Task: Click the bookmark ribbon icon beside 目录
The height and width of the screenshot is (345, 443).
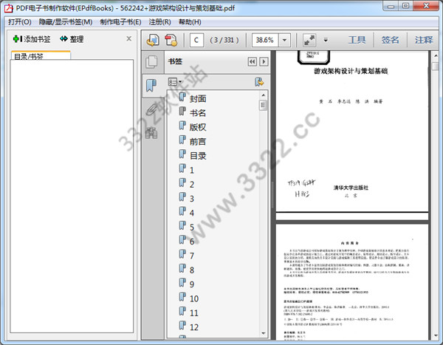Action: 182,154
